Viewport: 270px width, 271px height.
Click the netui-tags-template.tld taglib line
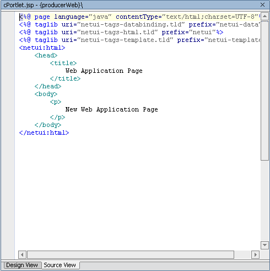(x=139, y=40)
